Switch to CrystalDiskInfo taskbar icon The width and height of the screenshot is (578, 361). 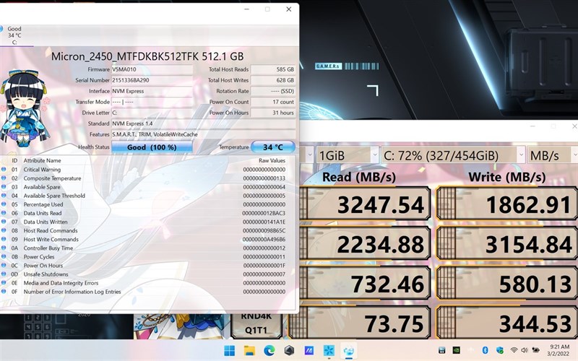tap(349, 350)
